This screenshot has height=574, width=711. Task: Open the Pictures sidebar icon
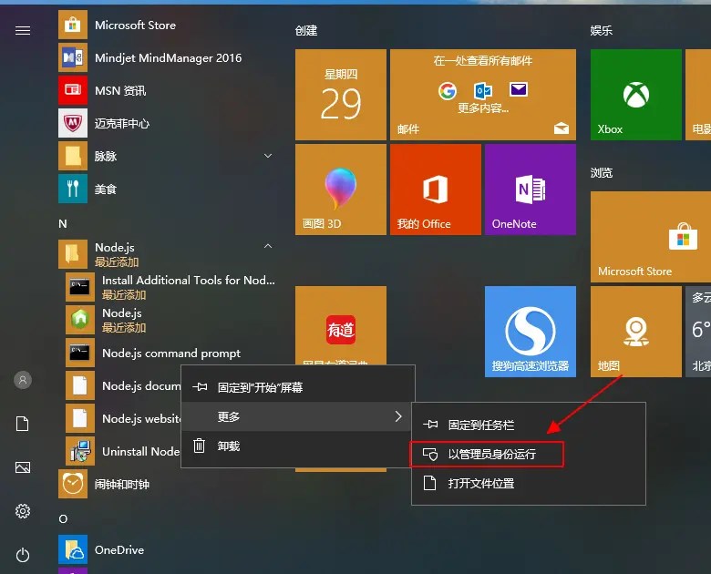(23, 467)
